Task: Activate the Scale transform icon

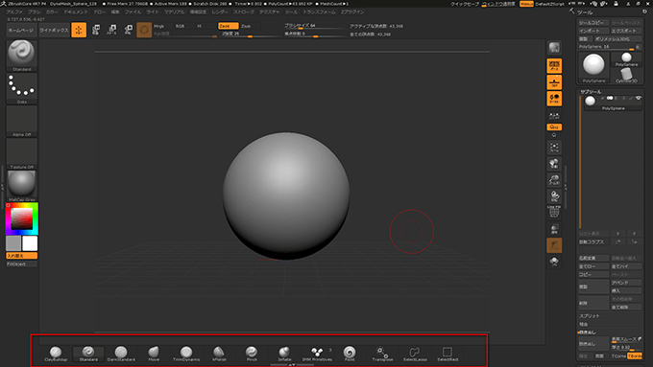Action: coord(111,30)
